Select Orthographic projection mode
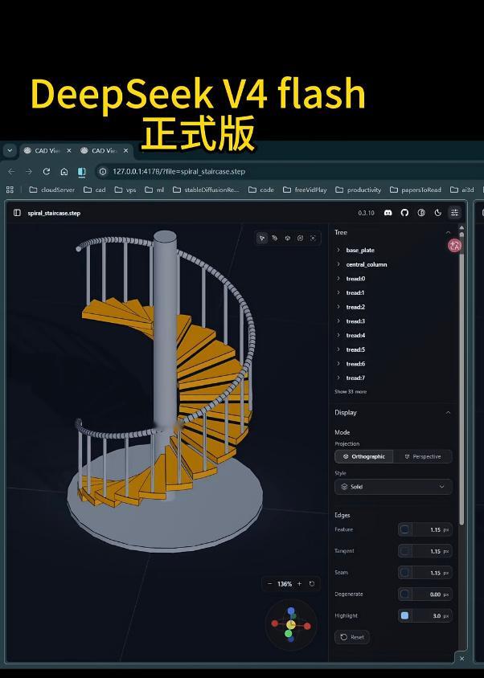This screenshot has width=484, height=678. click(364, 456)
